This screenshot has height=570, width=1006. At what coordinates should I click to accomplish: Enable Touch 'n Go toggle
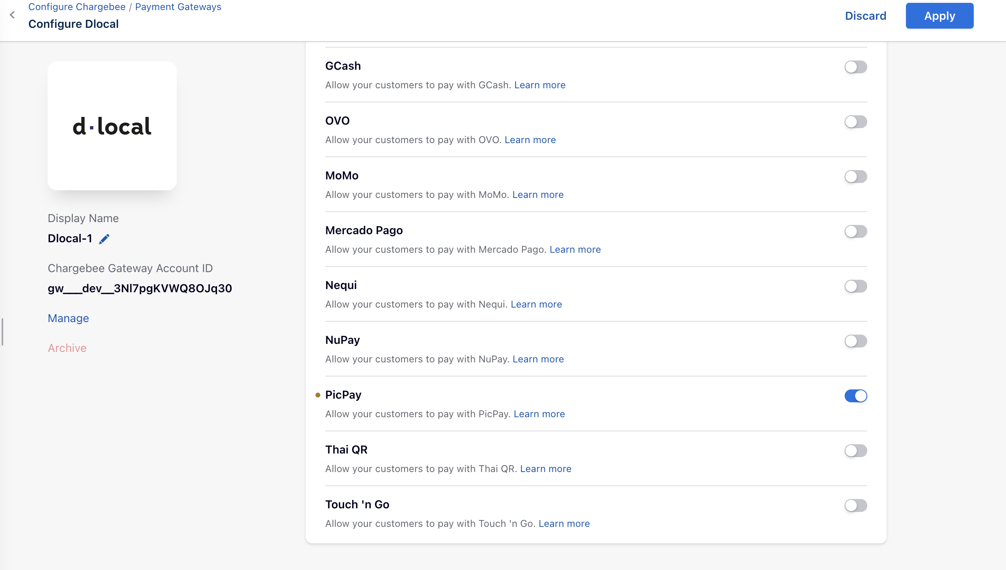(856, 506)
